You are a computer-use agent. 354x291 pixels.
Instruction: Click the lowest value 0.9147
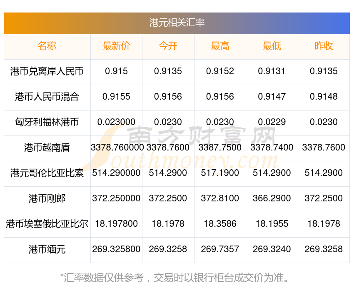click(x=272, y=97)
